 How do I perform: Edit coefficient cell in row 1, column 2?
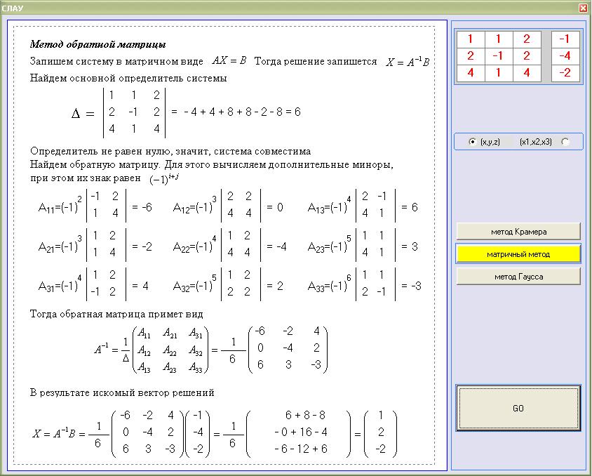point(498,39)
